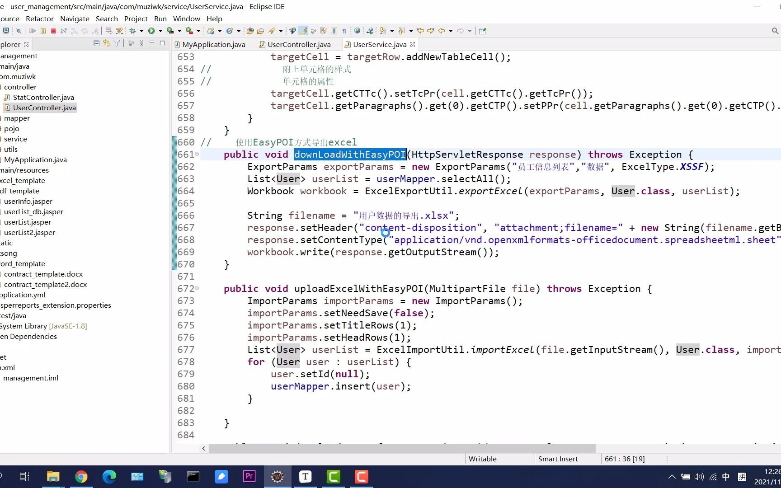Screen dimensions: 781x488
Task: Open the Quick Access search magnifier
Action: click(x=775, y=31)
